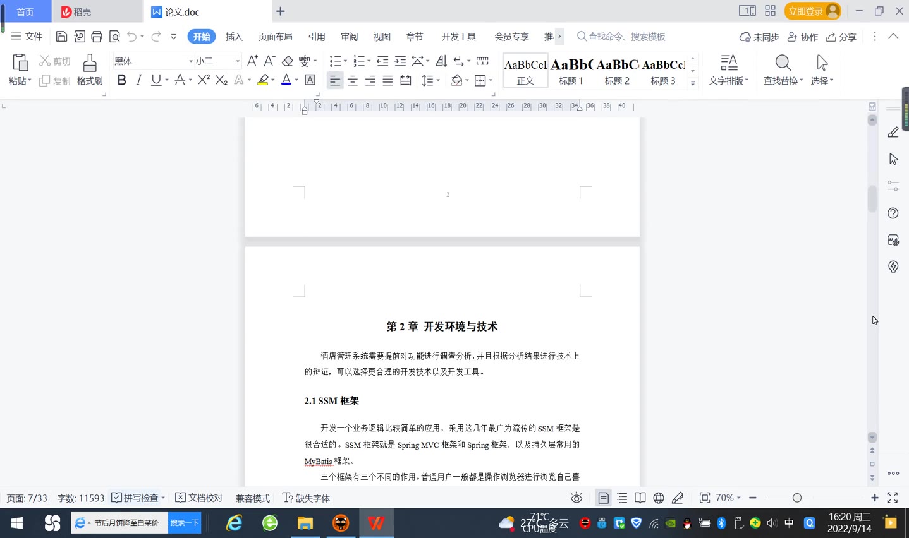The width and height of the screenshot is (909, 538).
Task: Open File Explorer from the Windows taskbar
Action: (305, 523)
